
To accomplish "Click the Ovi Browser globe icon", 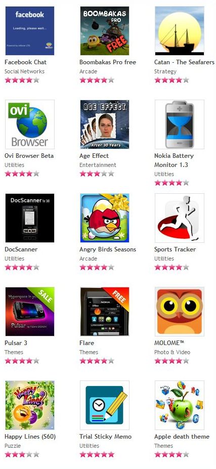I will (30, 124).
